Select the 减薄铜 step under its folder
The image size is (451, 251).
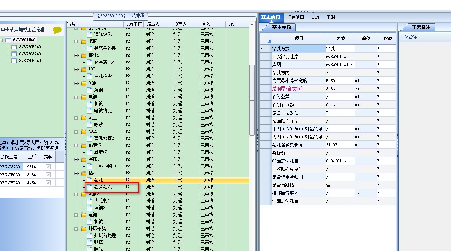point(101,152)
